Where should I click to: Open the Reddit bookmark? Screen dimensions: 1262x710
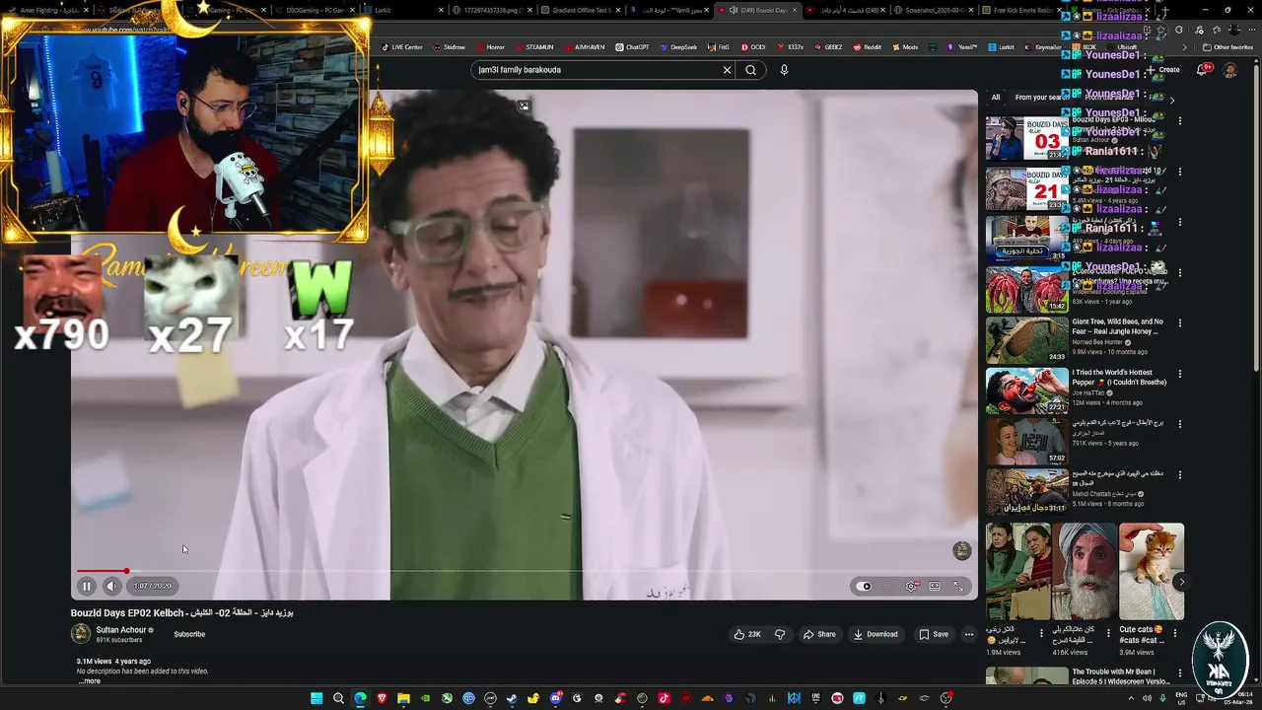click(x=867, y=47)
